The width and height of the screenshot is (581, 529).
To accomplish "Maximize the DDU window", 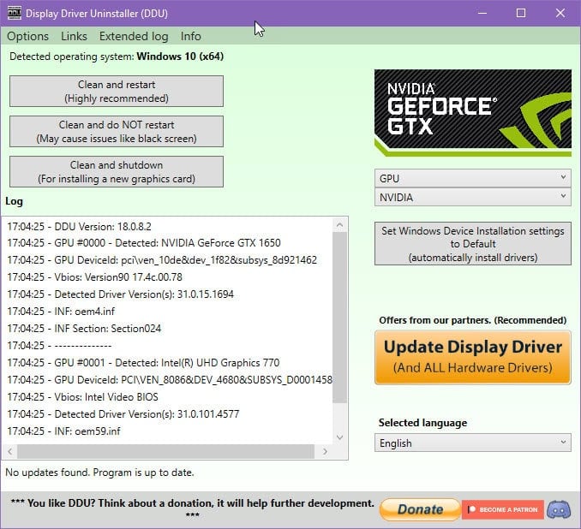I will (521, 14).
